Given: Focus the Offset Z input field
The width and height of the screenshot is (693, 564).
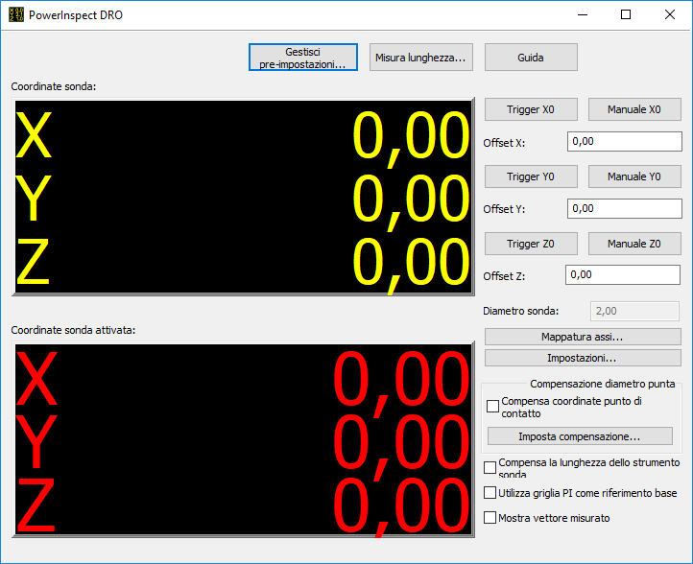Looking at the screenshot, I should (623, 274).
